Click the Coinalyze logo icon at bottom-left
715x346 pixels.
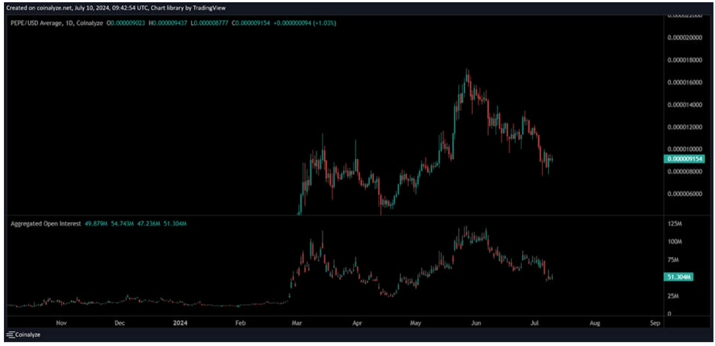pyautogui.click(x=11, y=334)
